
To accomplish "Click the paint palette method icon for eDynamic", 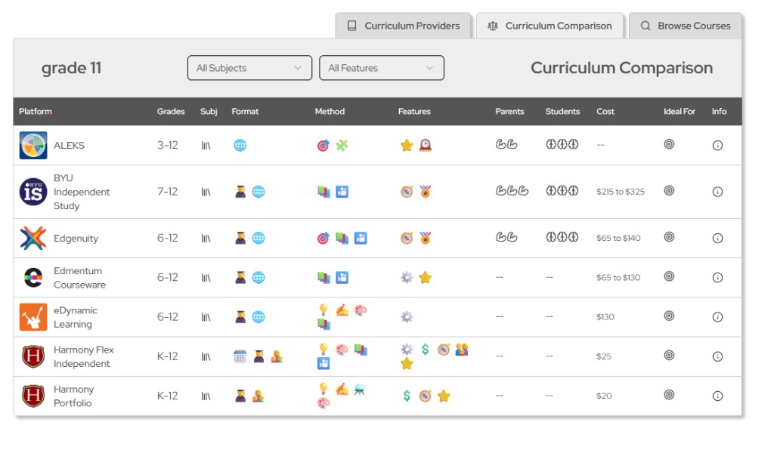I will pyautogui.click(x=361, y=310).
